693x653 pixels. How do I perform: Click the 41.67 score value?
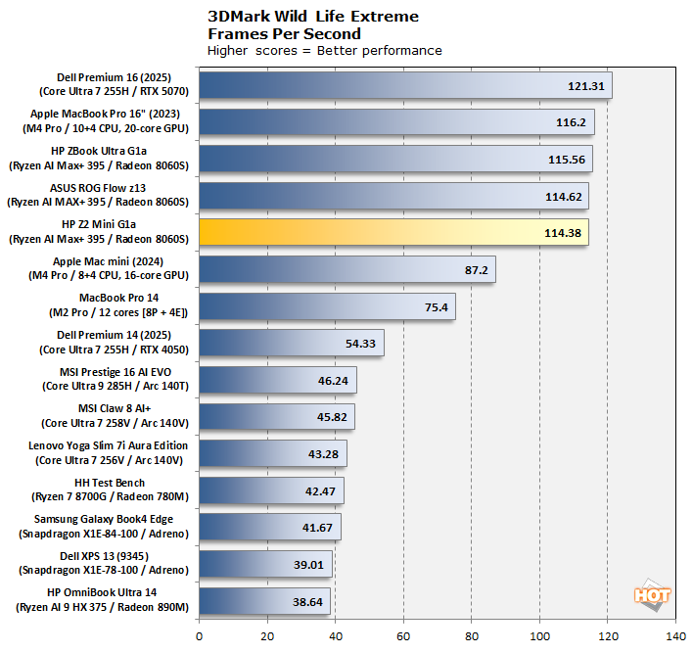pyautogui.click(x=317, y=528)
